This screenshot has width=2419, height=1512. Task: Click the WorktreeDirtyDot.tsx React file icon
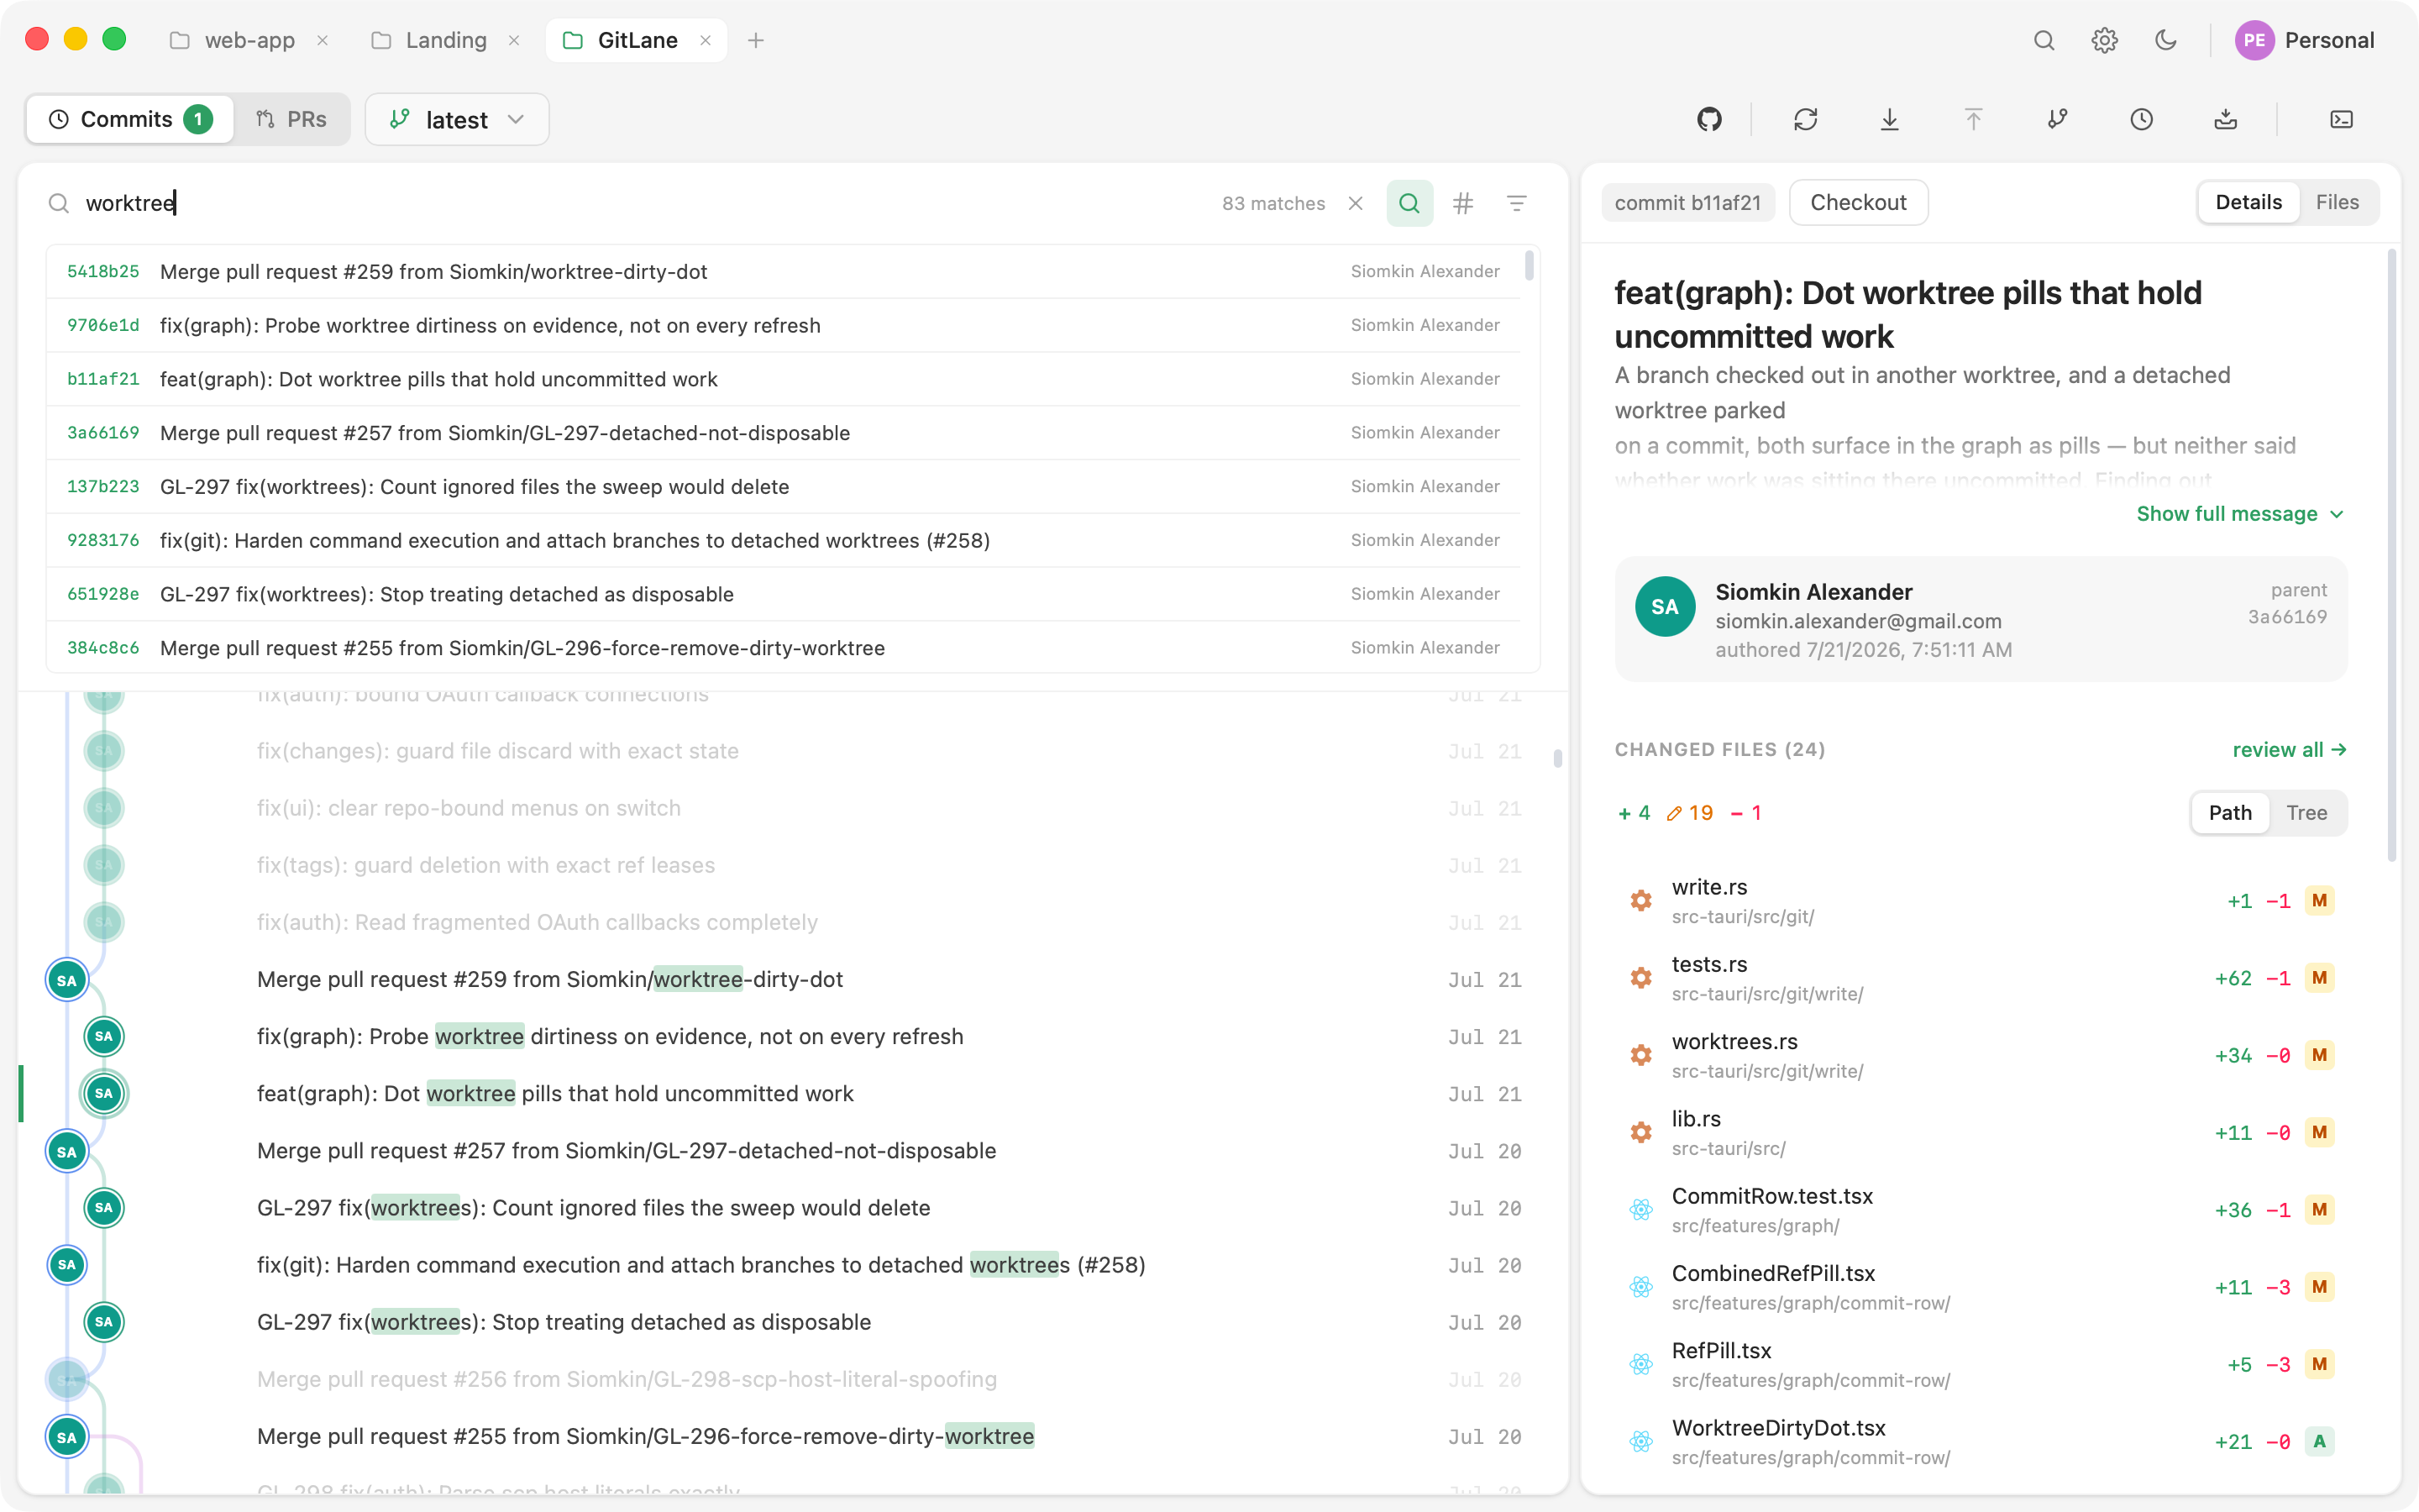pyautogui.click(x=1640, y=1441)
